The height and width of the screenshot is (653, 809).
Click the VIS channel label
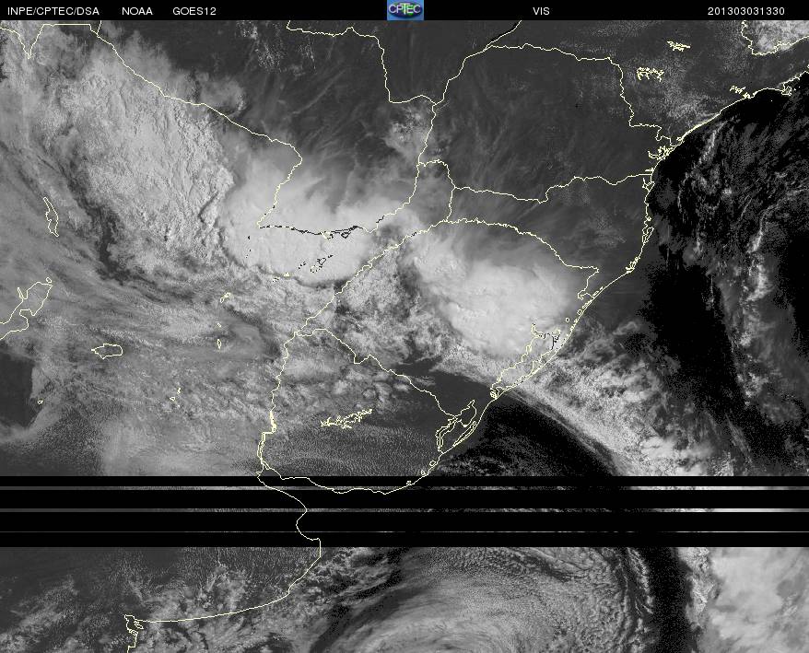click(541, 11)
